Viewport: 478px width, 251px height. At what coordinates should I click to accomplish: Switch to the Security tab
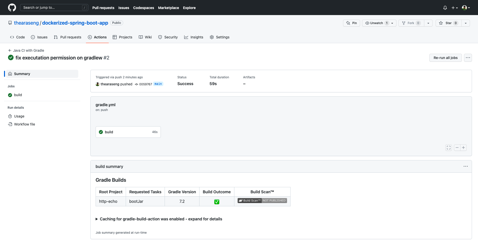(x=168, y=37)
